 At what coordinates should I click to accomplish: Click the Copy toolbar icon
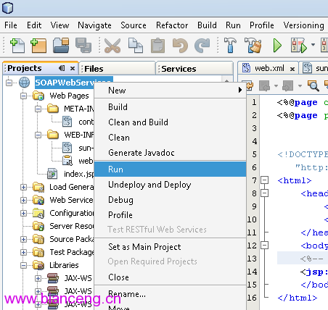click(136, 46)
